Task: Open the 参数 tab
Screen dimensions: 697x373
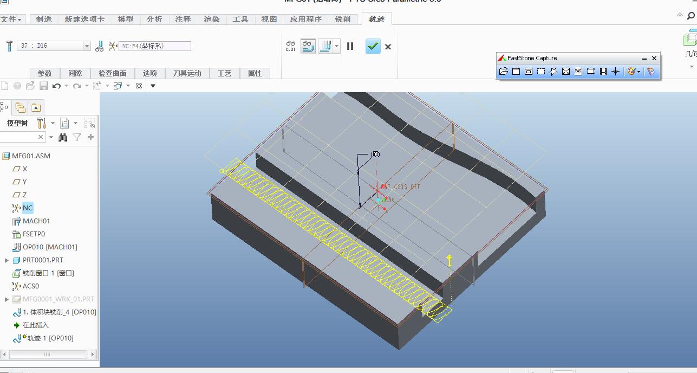Action: pos(44,73)
